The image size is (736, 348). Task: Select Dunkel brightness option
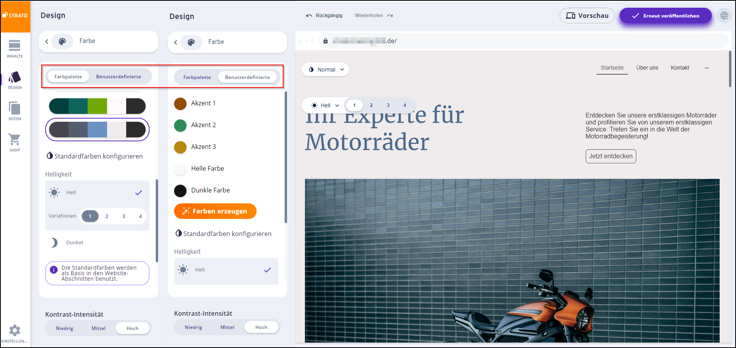click(74, 243)
